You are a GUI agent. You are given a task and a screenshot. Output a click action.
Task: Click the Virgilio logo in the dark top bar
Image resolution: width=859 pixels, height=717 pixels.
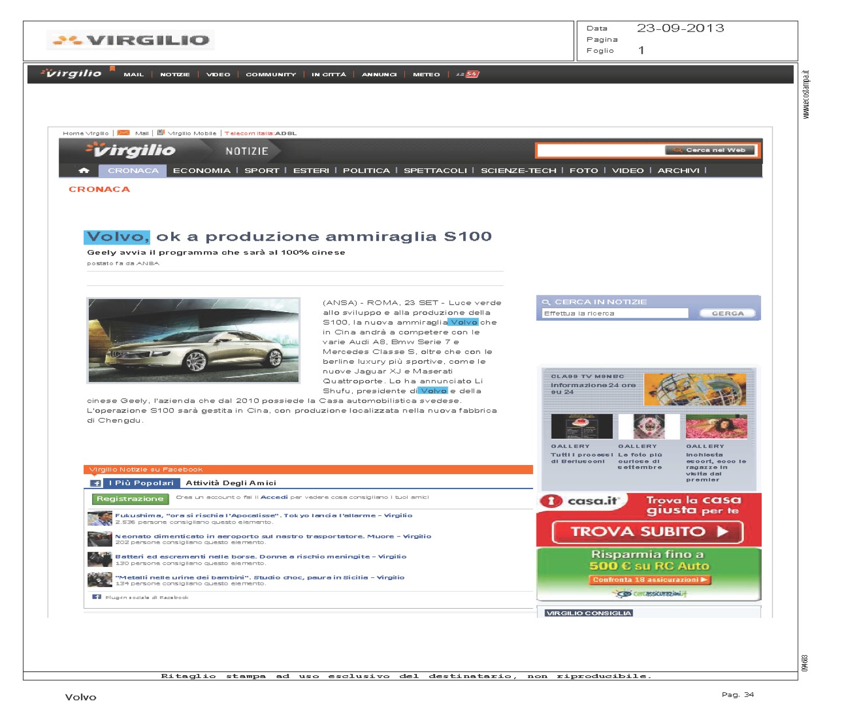pos(72,74)
